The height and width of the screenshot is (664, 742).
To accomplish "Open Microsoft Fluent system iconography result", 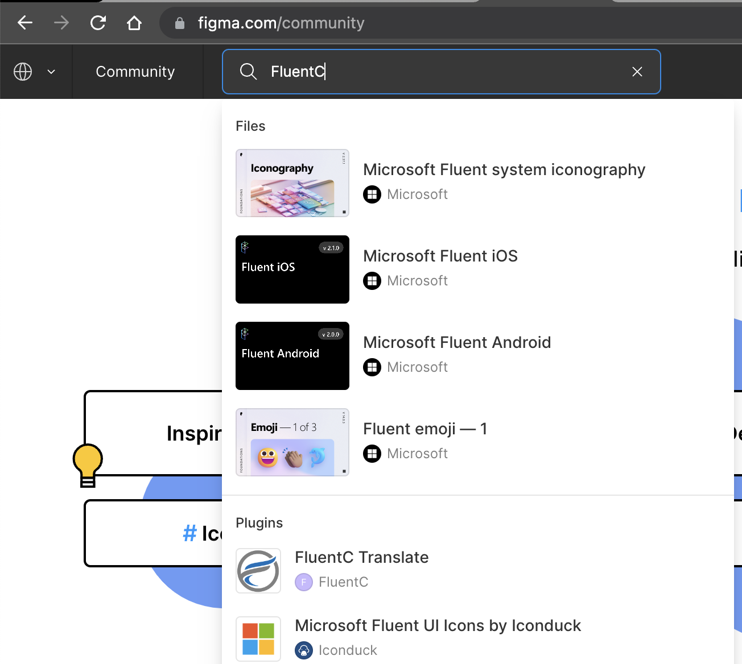I will (504, 169).
